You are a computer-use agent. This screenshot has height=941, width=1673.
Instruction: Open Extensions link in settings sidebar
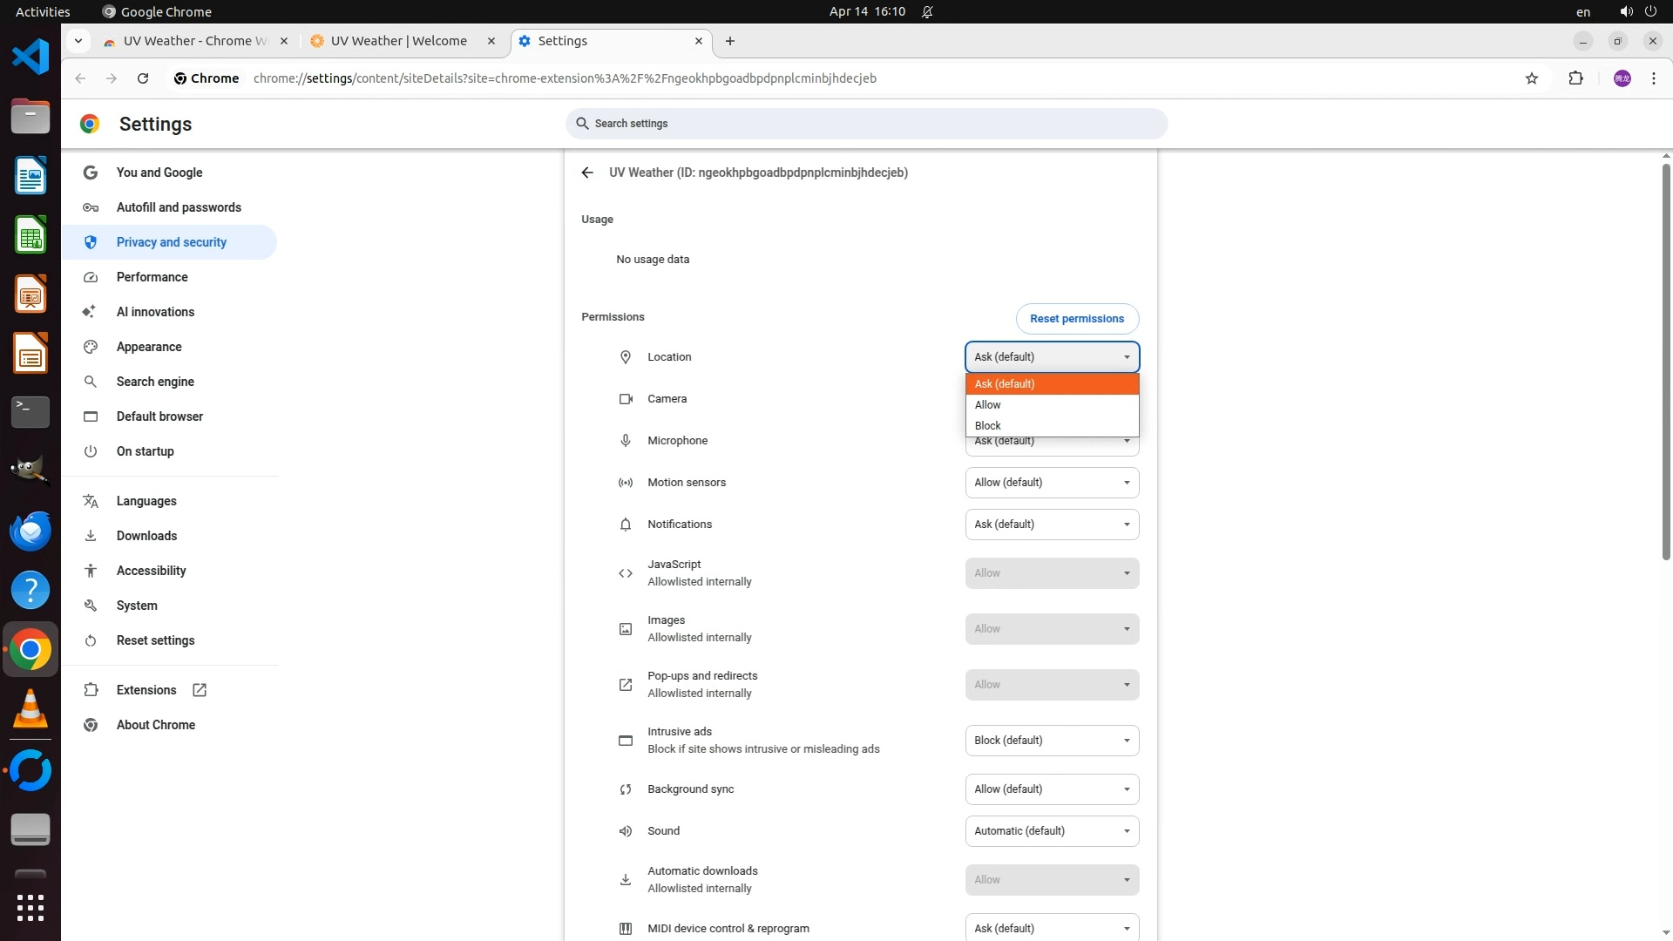[x=146, y=690]
